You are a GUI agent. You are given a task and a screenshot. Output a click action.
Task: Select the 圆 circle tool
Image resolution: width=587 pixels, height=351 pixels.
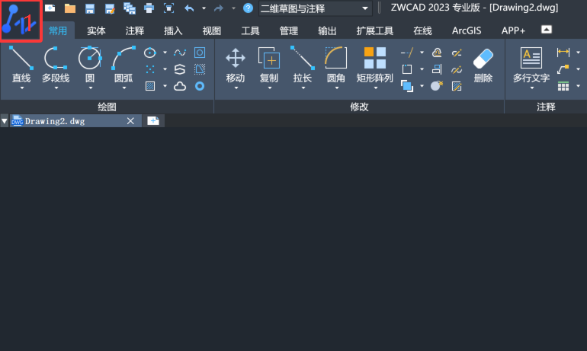90,63
